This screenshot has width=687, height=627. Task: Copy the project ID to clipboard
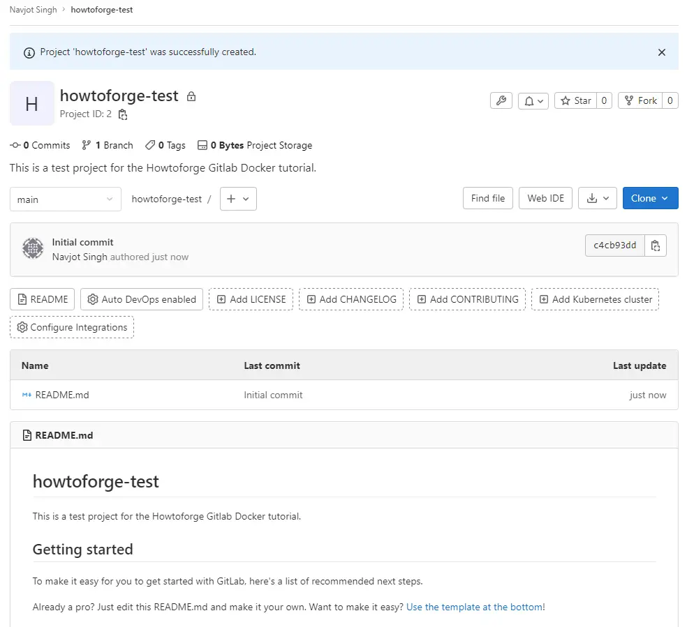pos(123,114)
